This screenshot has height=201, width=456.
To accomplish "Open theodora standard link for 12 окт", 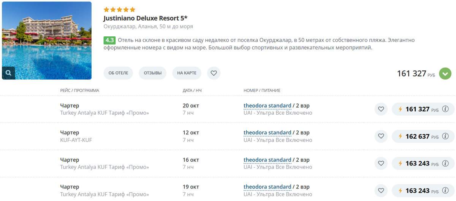I will pos(268,132).
